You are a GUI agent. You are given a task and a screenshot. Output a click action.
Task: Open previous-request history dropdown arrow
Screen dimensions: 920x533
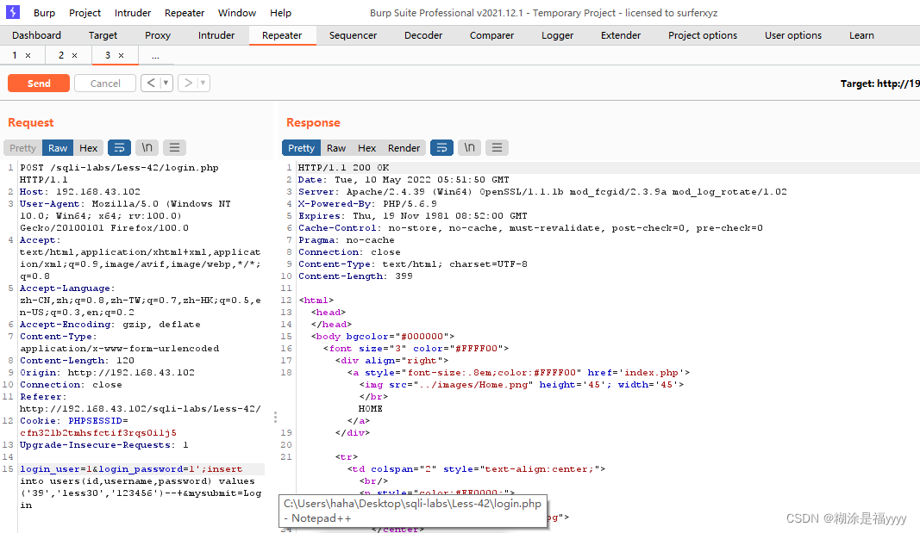[x=166, y=83]
